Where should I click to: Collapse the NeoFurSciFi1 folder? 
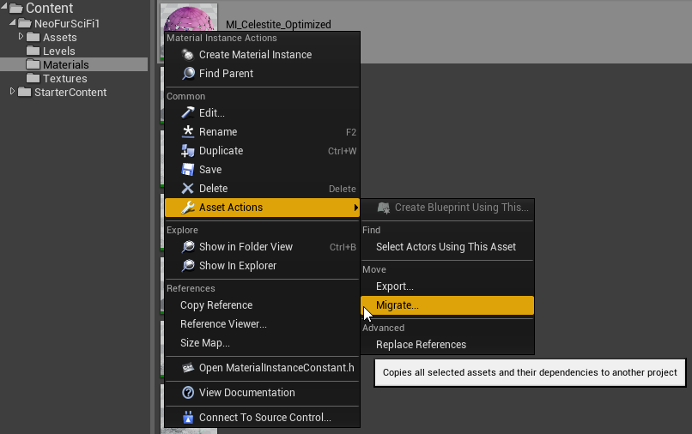coord(12,22)
